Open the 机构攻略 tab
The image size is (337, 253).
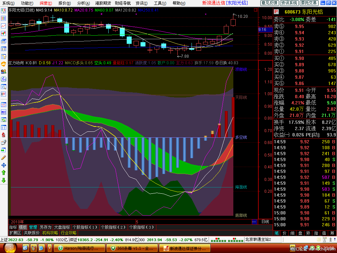50,233
